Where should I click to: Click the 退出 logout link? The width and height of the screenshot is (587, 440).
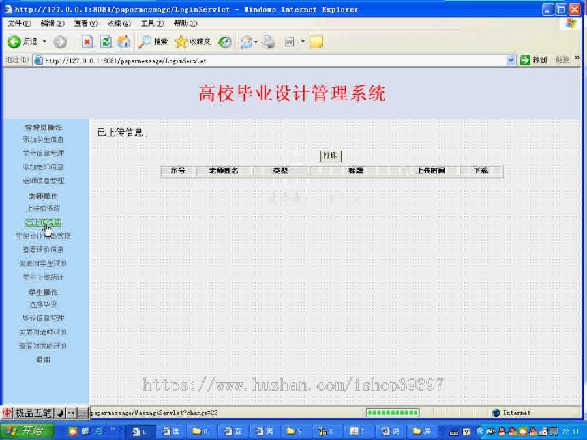[x=43, y=360]
